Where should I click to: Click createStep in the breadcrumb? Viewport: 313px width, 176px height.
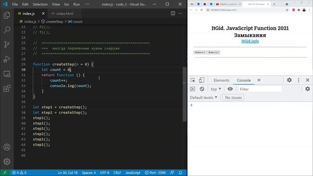pyautogui.click(x=52, y=22)
